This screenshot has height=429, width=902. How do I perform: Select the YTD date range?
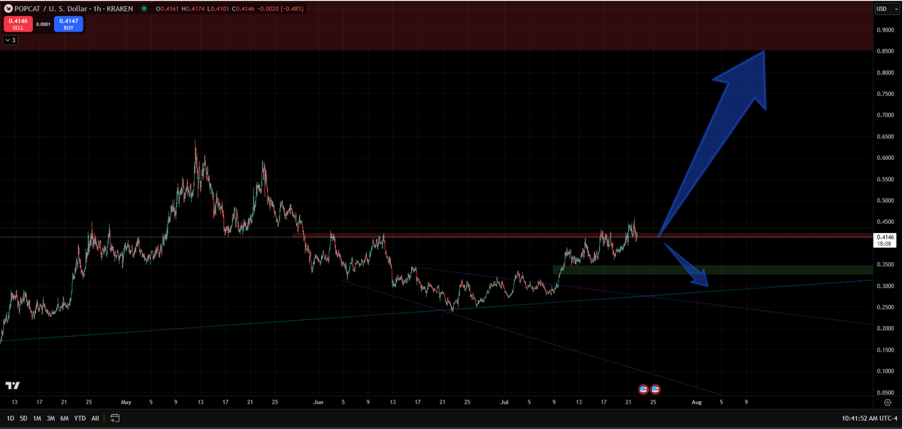79,417
